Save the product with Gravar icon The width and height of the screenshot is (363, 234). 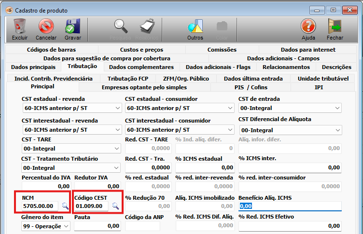[72, 29]
